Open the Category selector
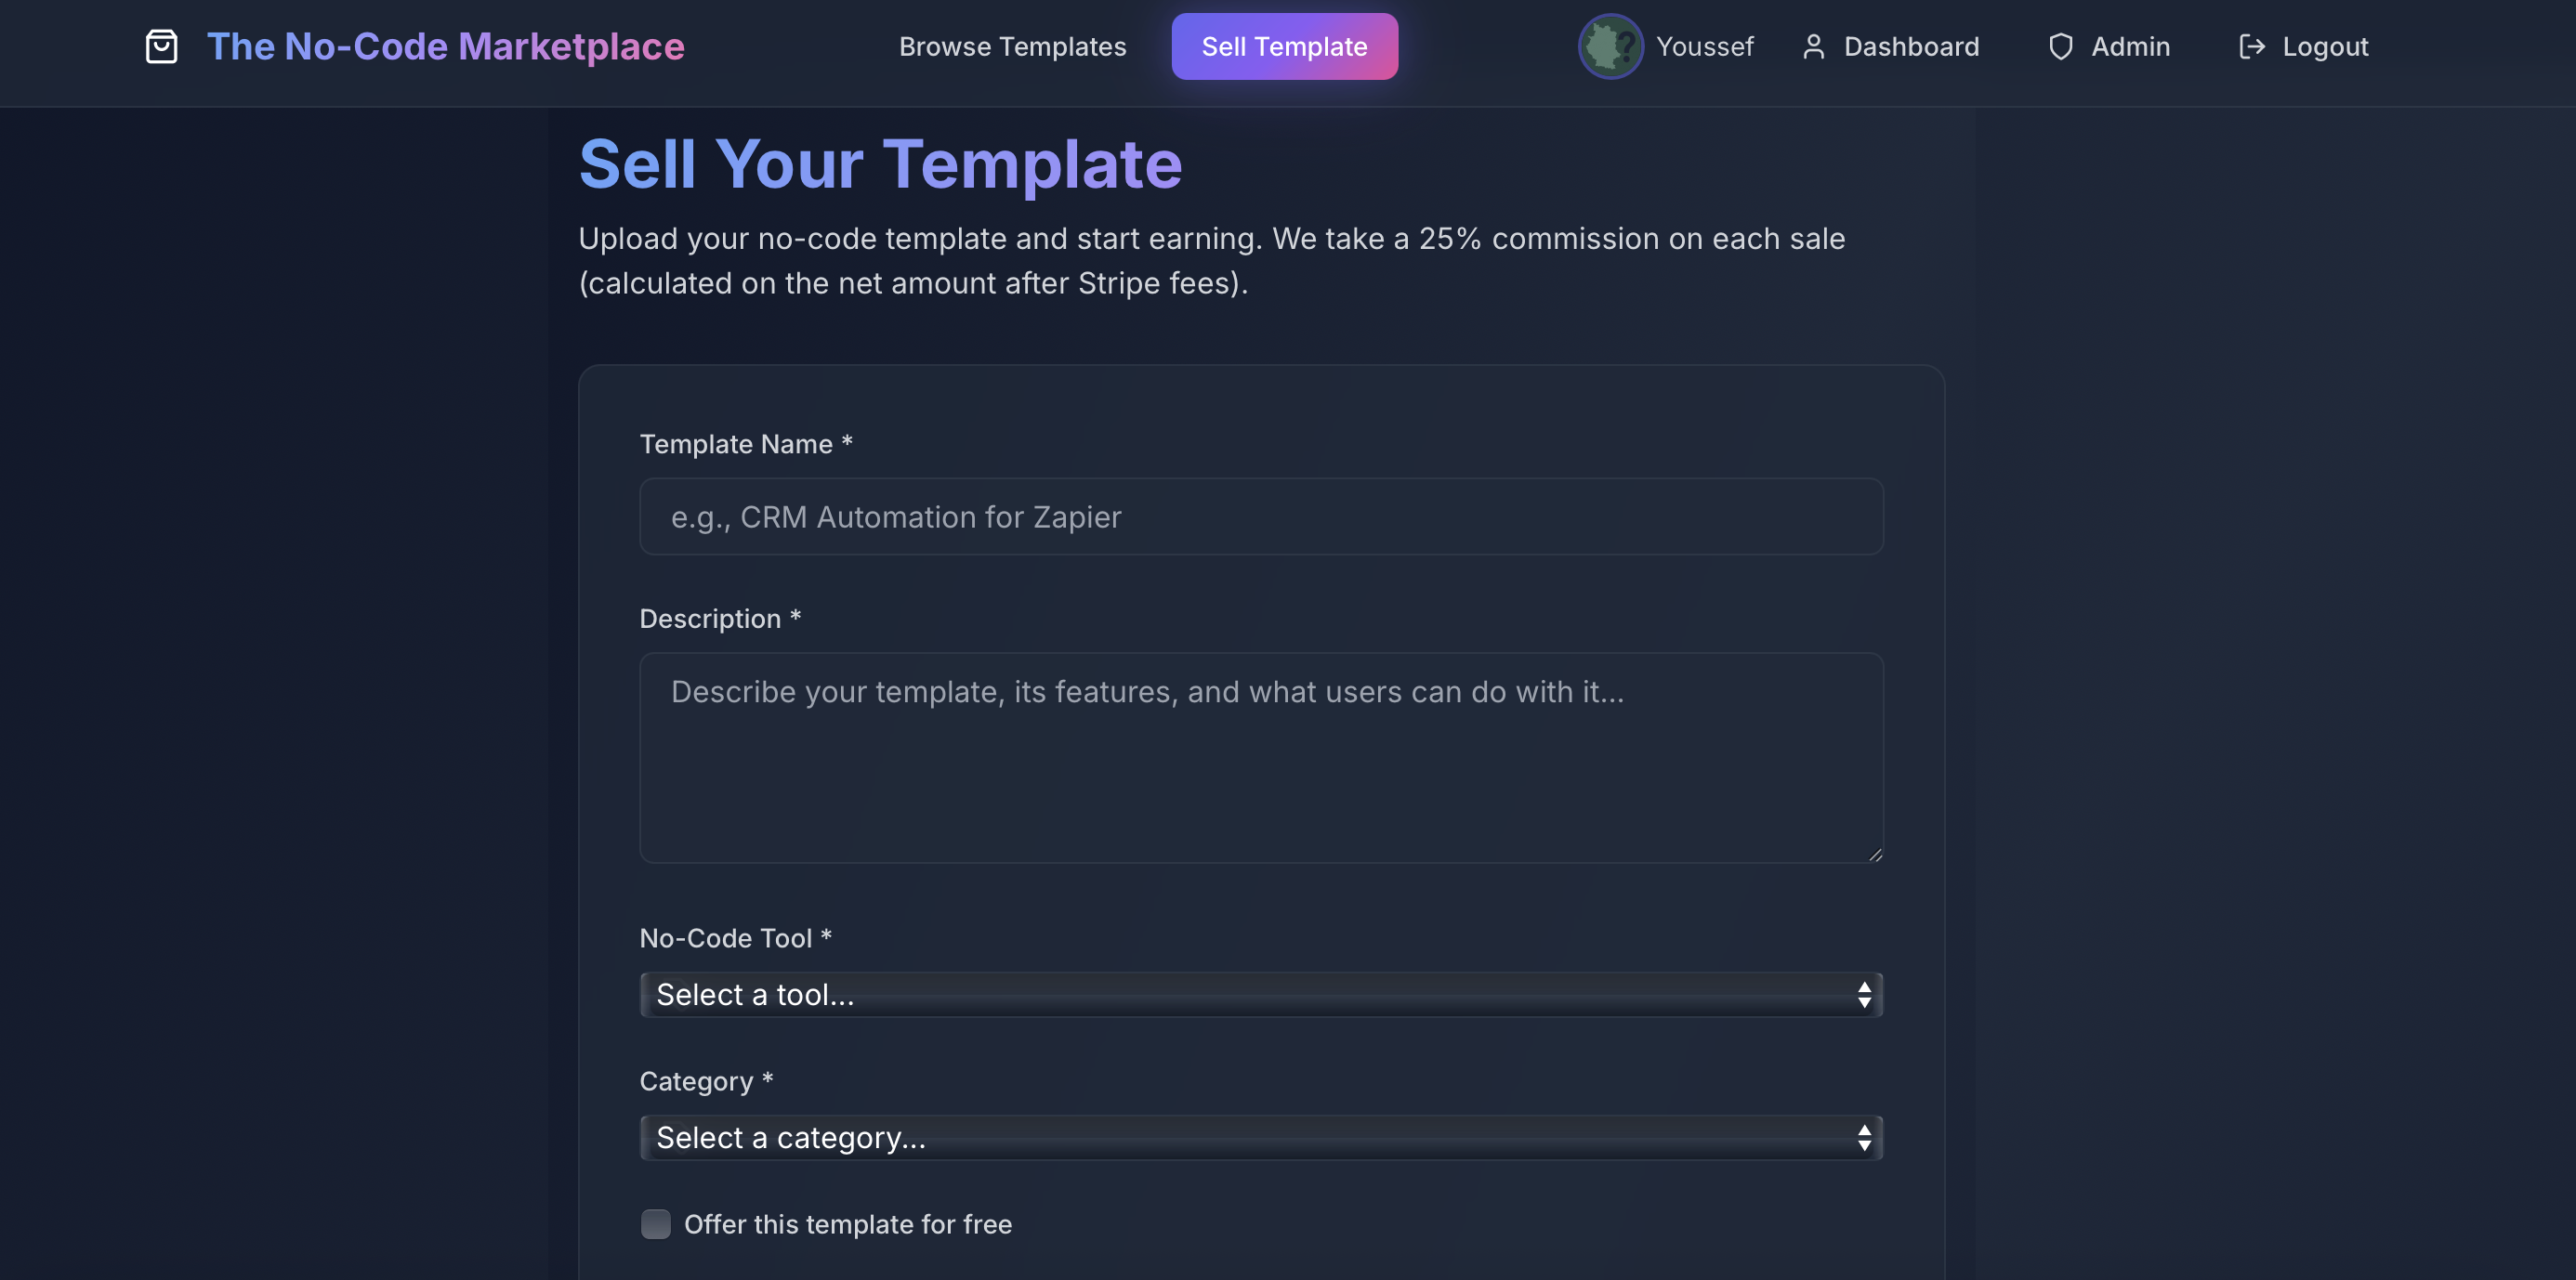Viewport: 2576px width, 1280px height. tap(1260, 1137)
